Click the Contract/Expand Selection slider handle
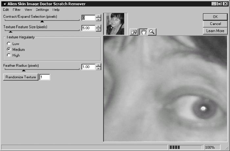The width and height of the screenshot is (230, 151). coord(42,21)
